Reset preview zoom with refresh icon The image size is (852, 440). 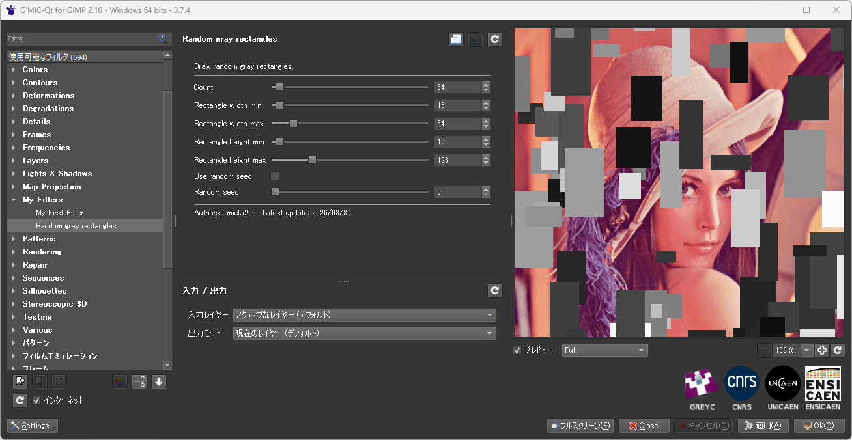point(838,350)
